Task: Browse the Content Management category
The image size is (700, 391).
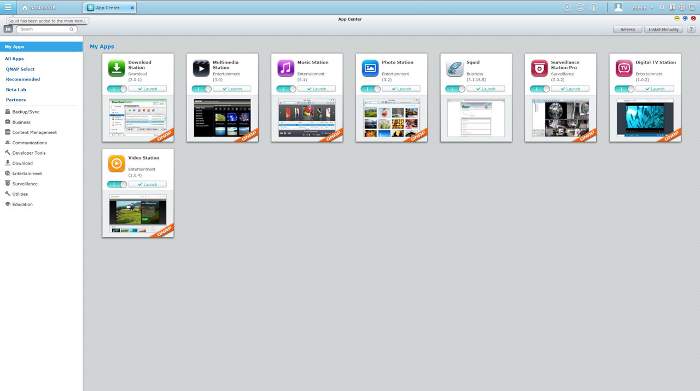Action: 34,132
